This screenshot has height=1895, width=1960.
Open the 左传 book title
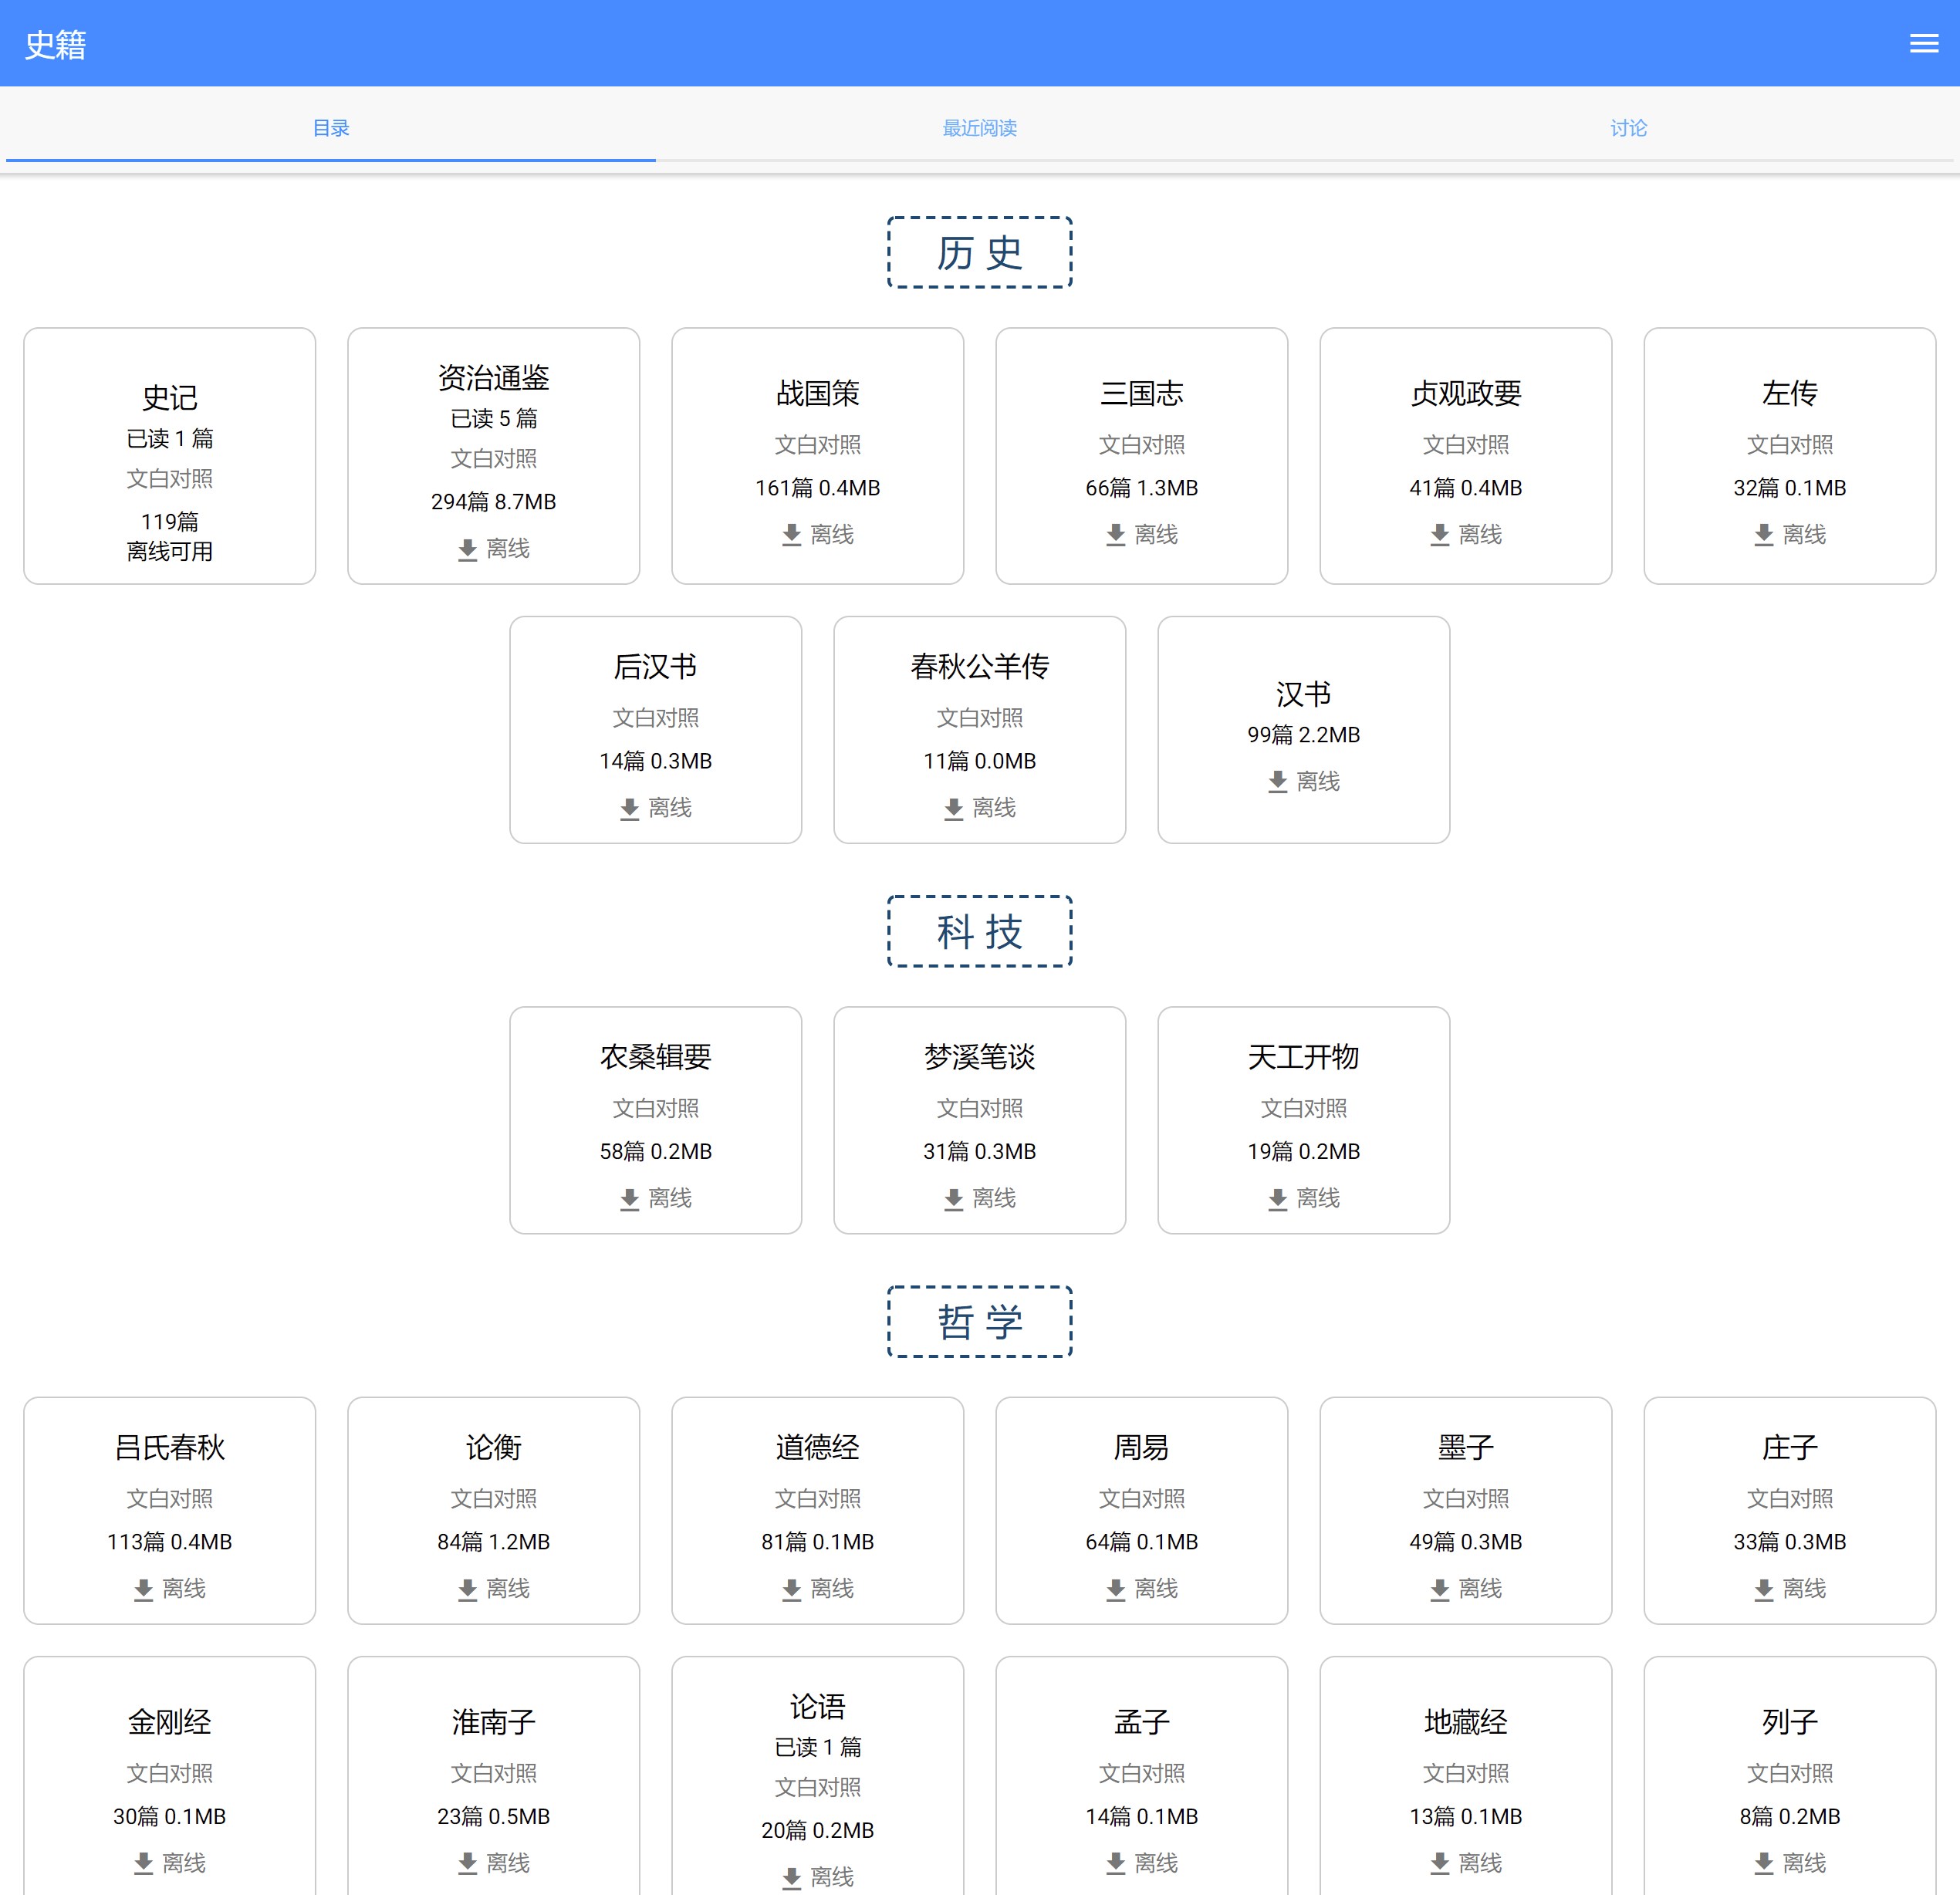1789,393
